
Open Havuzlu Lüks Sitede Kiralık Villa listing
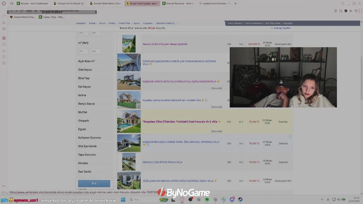tap(162, 162)
